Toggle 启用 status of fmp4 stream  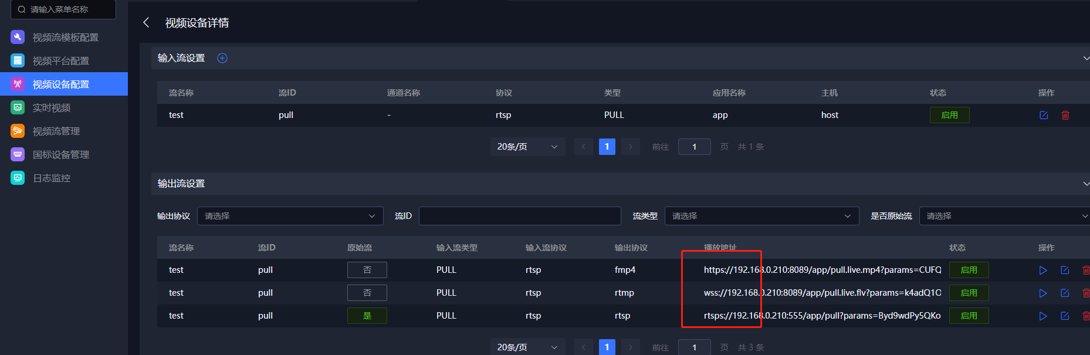[x=969, y=270]
